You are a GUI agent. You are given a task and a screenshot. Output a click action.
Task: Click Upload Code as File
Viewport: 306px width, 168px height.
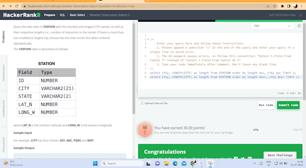coord(154,103)
